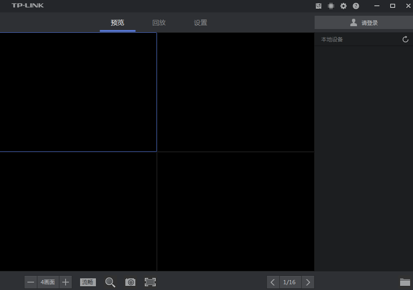This screenshot has height=290, width=413.
Task: Open the folder icon at bottom right
Action: coord(405,282)
